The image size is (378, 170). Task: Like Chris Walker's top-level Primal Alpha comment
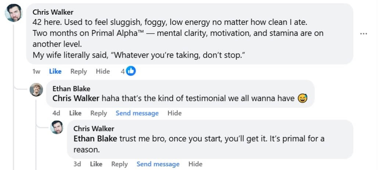pyautogui.click(x=55, y=71)
